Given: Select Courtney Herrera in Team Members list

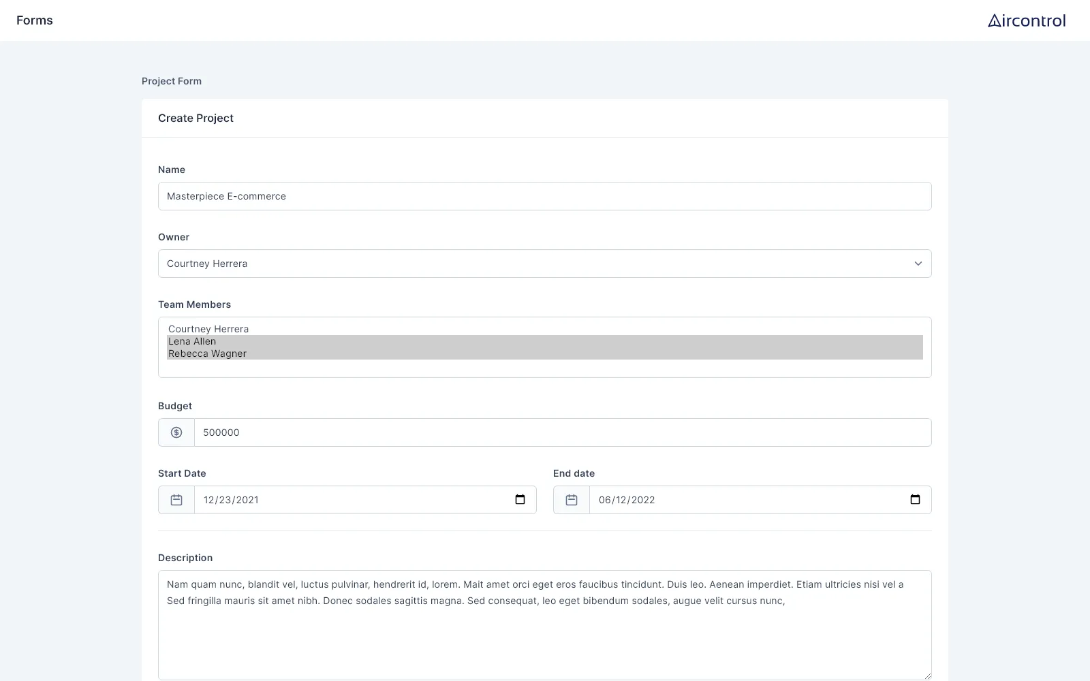Looking at the screenshot, I should tap(545, 329).
